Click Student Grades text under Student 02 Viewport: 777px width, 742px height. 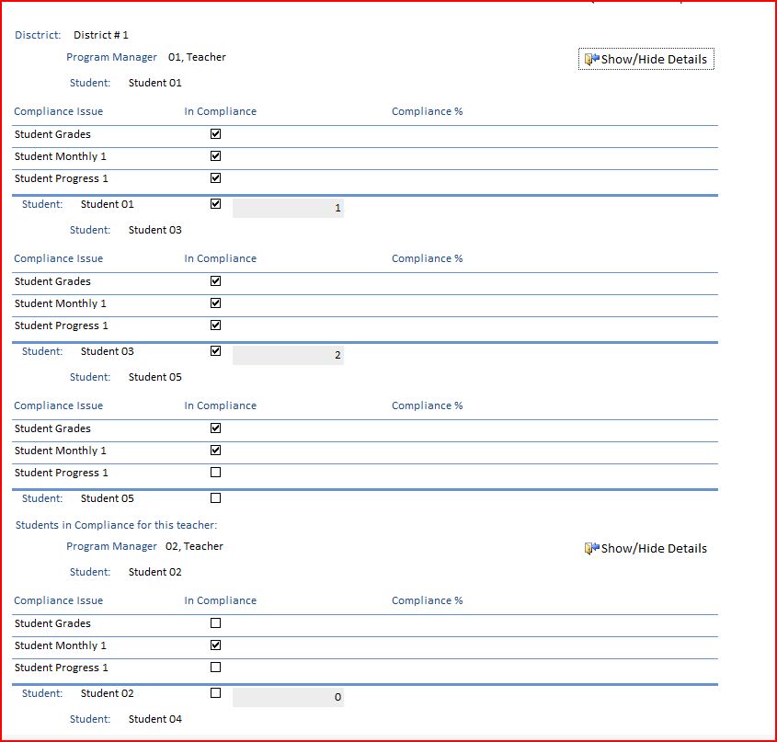tap(52, 623)
